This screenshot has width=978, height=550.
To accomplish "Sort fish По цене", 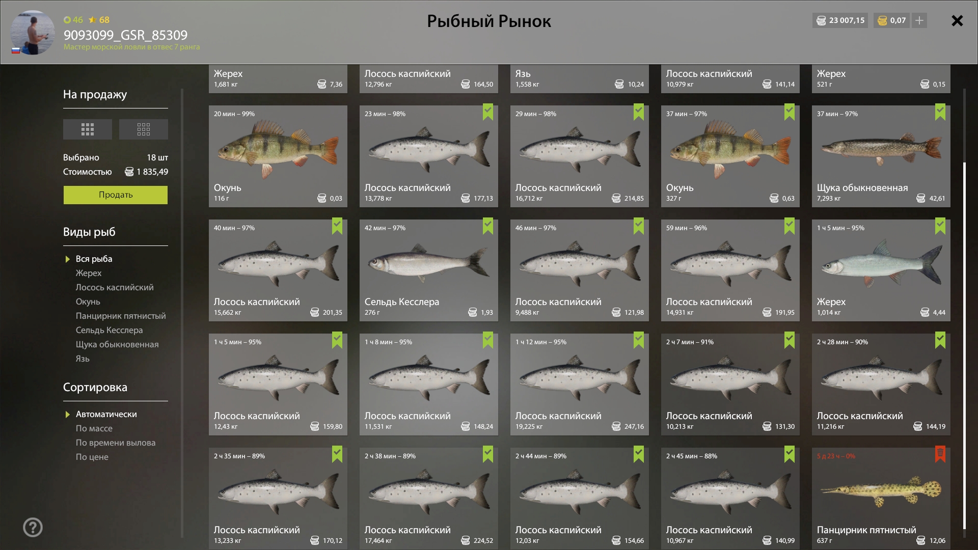I will pyautogui.click(x=92, y=457).
